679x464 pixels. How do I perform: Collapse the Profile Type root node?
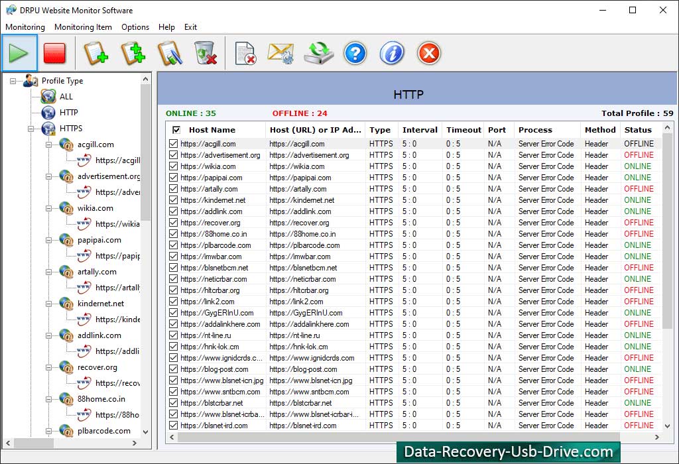click(x=13, y=81)
